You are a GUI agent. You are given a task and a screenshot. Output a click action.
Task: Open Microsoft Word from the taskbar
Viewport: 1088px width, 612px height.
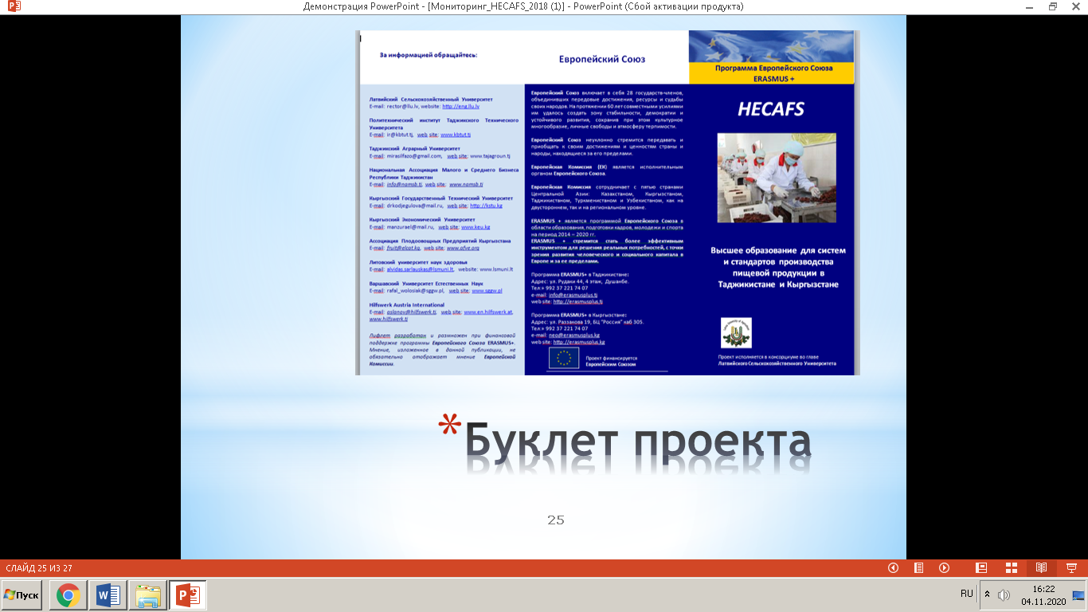click(x=108, y=595)
